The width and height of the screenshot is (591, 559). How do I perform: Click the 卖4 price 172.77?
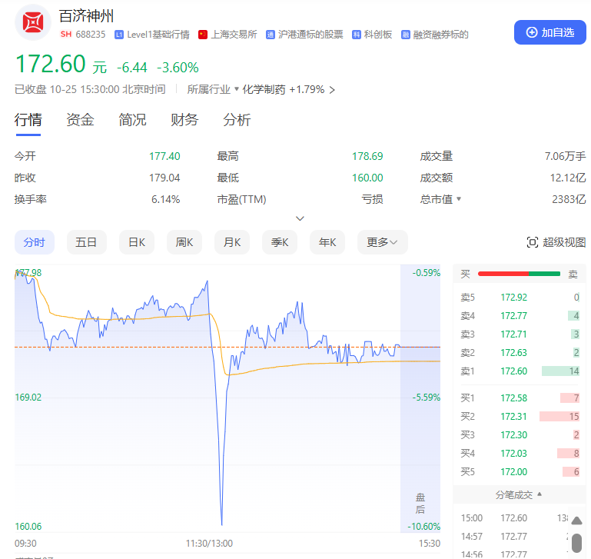pyautogui.click(x=513, y=316)
